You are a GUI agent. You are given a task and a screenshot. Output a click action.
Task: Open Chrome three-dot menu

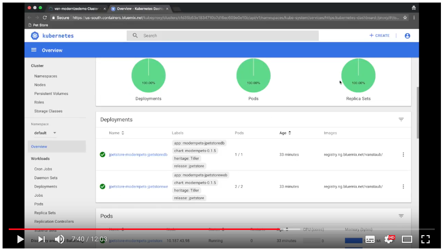(414, 17)
